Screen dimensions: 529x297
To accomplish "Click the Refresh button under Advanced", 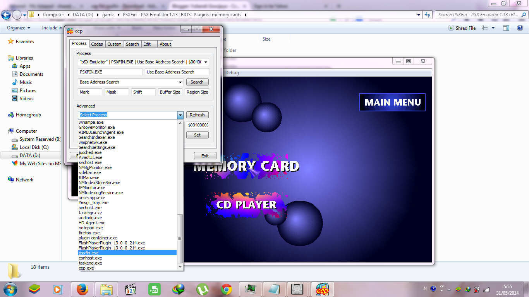I will [x=197, y=115].
